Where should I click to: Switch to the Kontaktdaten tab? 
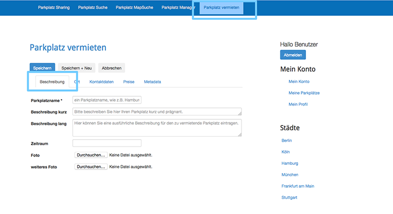102,82
